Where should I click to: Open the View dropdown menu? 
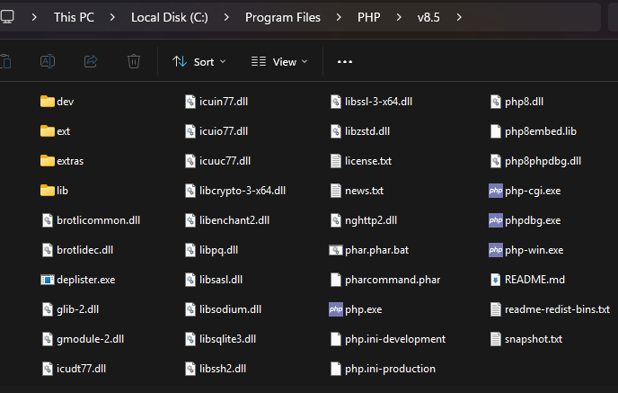279,61
